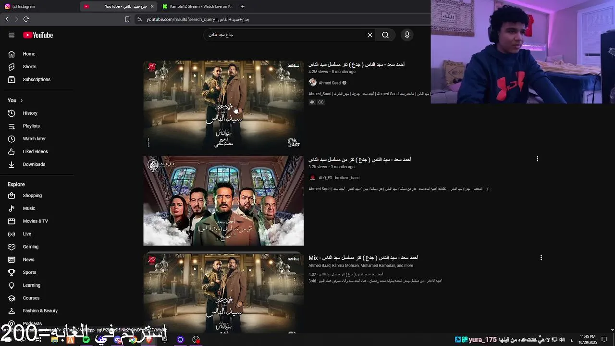
Task: Open the YouTube hamburger guide menu
Action: point(12,35)
